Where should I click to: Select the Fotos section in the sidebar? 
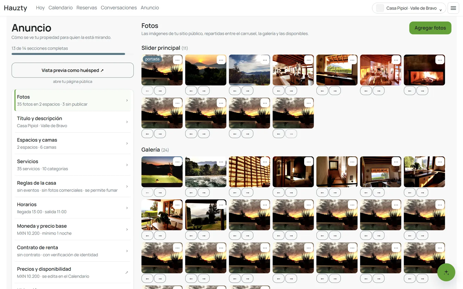73,100
